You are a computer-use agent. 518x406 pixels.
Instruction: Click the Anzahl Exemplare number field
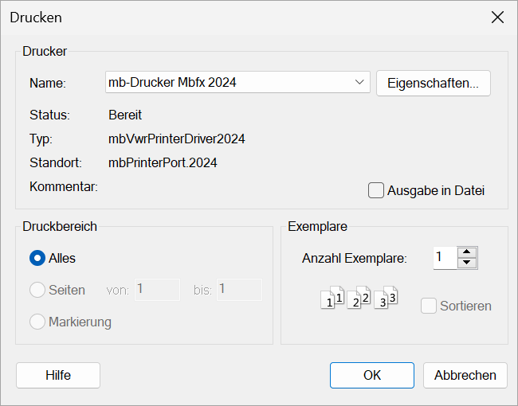(445, 257)
